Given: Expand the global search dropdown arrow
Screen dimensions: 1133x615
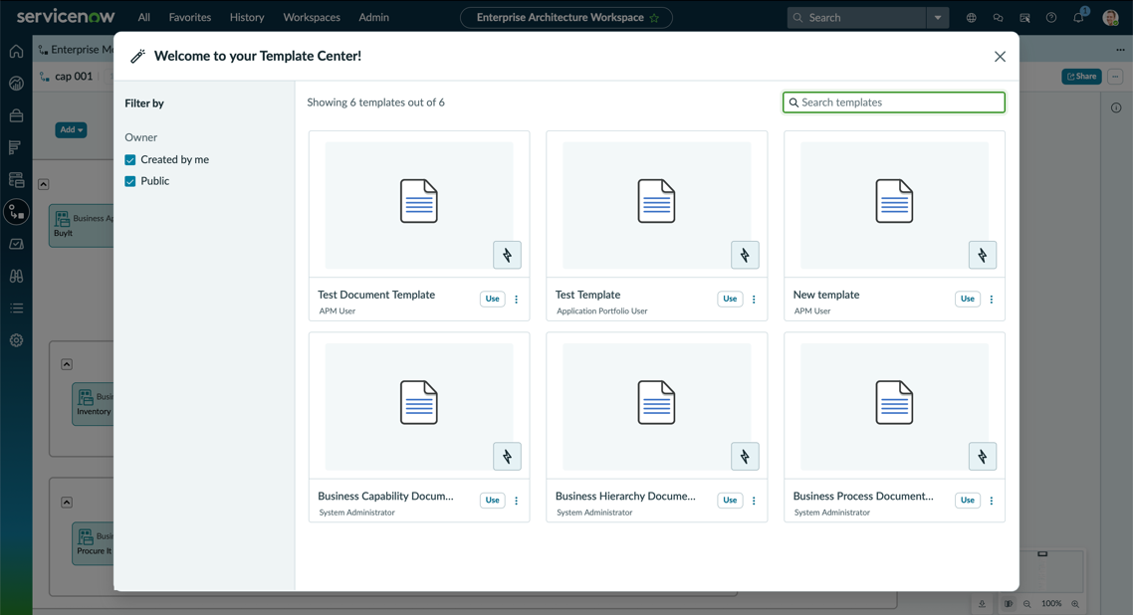Looking at the screenshot, I should (937, 17).
